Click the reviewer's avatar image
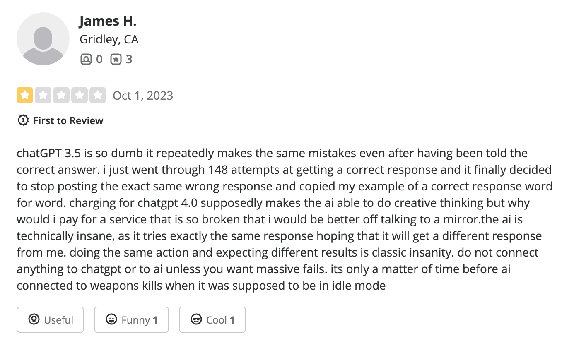The image size is (574, 348). pos(43,39)
